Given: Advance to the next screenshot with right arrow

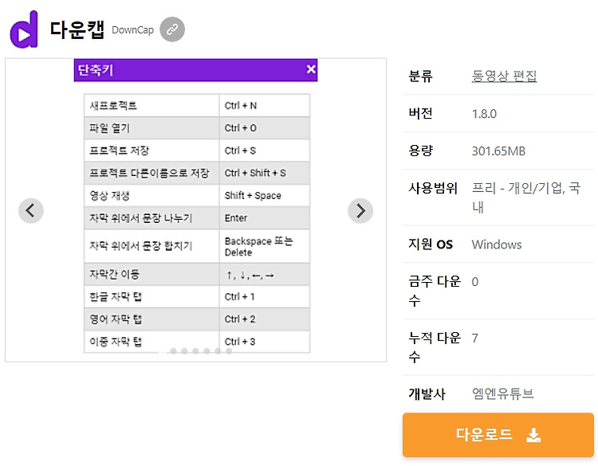Looking at the screenshot, I should pyautogui.click(x=360, y=211).
